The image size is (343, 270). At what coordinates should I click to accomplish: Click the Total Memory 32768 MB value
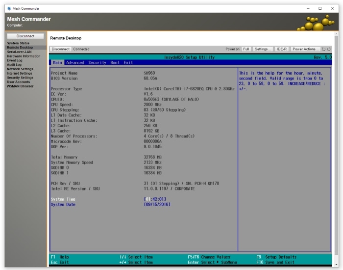point(152,157)
